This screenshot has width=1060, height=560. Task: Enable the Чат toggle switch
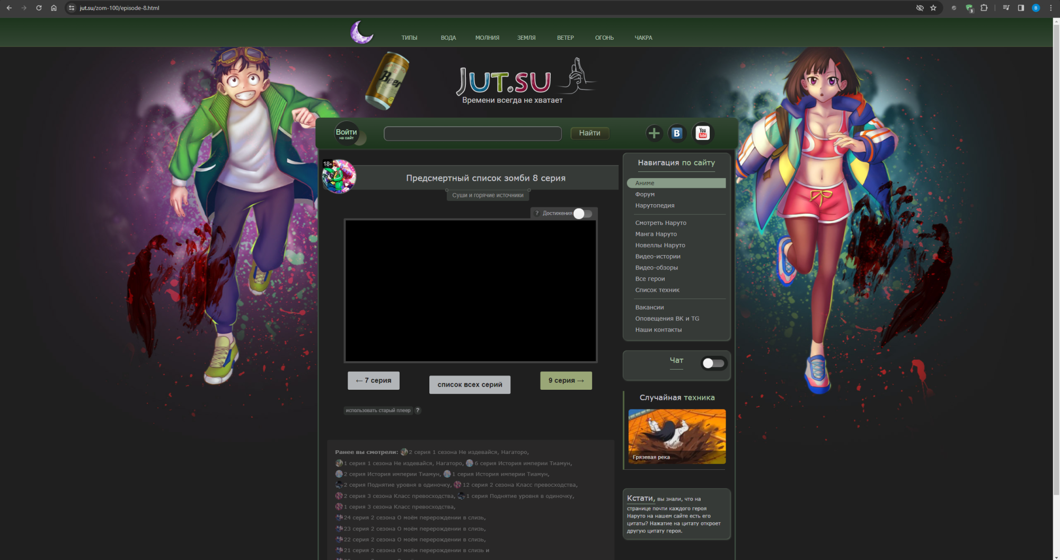pyautogui.click(x=713, y=363)
